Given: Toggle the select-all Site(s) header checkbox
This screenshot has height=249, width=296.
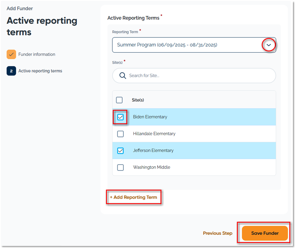Looking at the screenshot, I should pos(119,100).
